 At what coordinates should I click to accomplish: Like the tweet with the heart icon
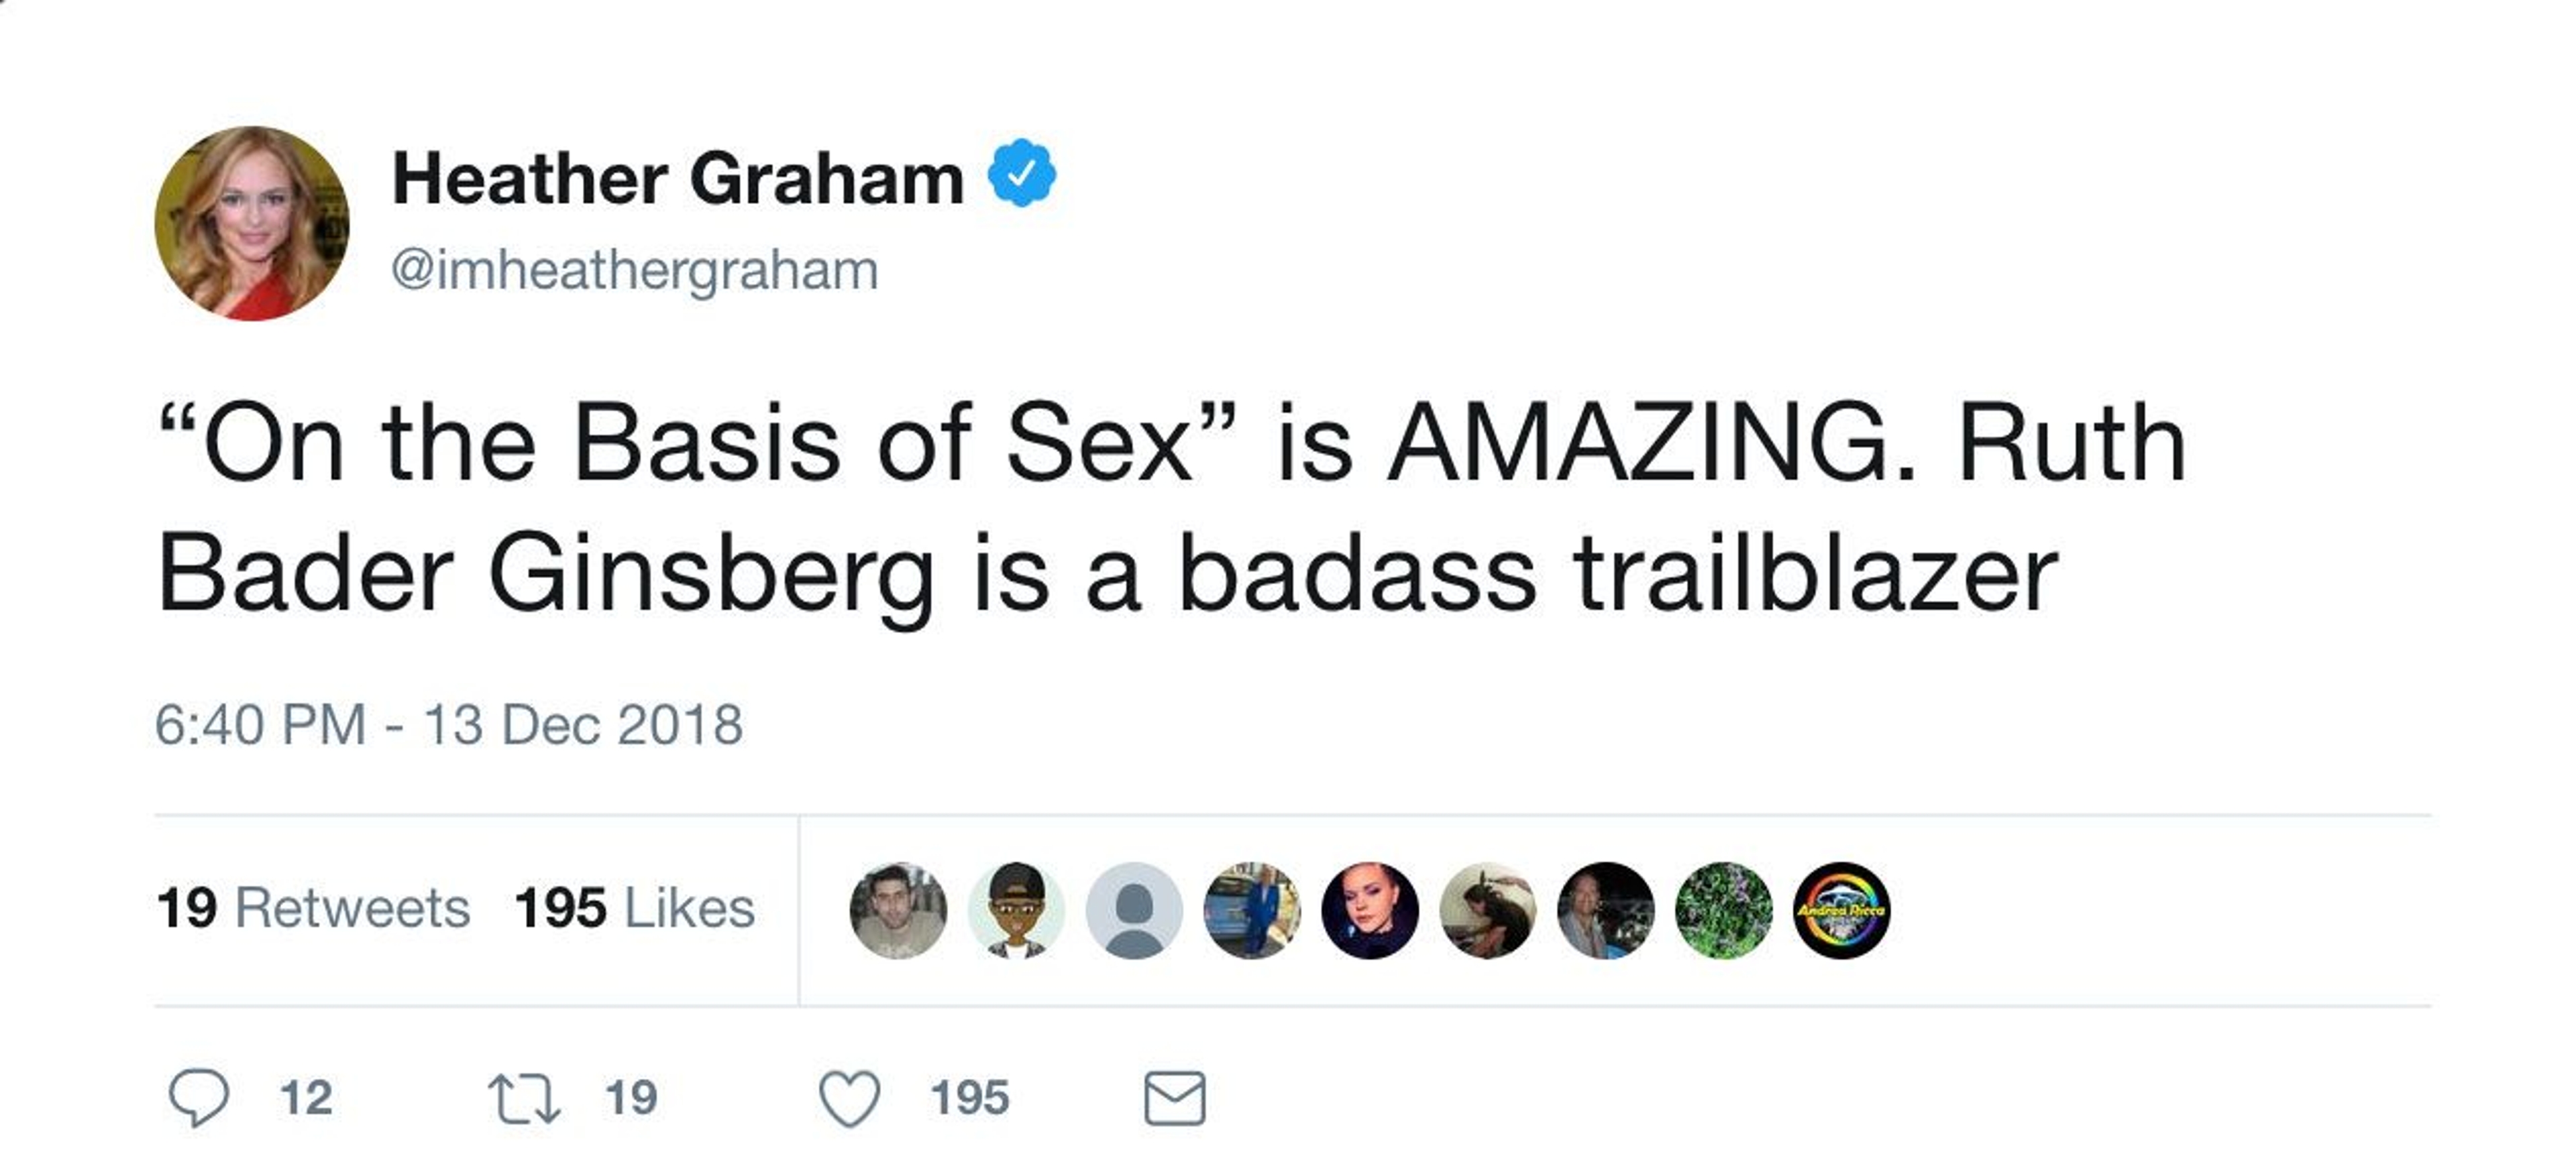click(849, 1098)
